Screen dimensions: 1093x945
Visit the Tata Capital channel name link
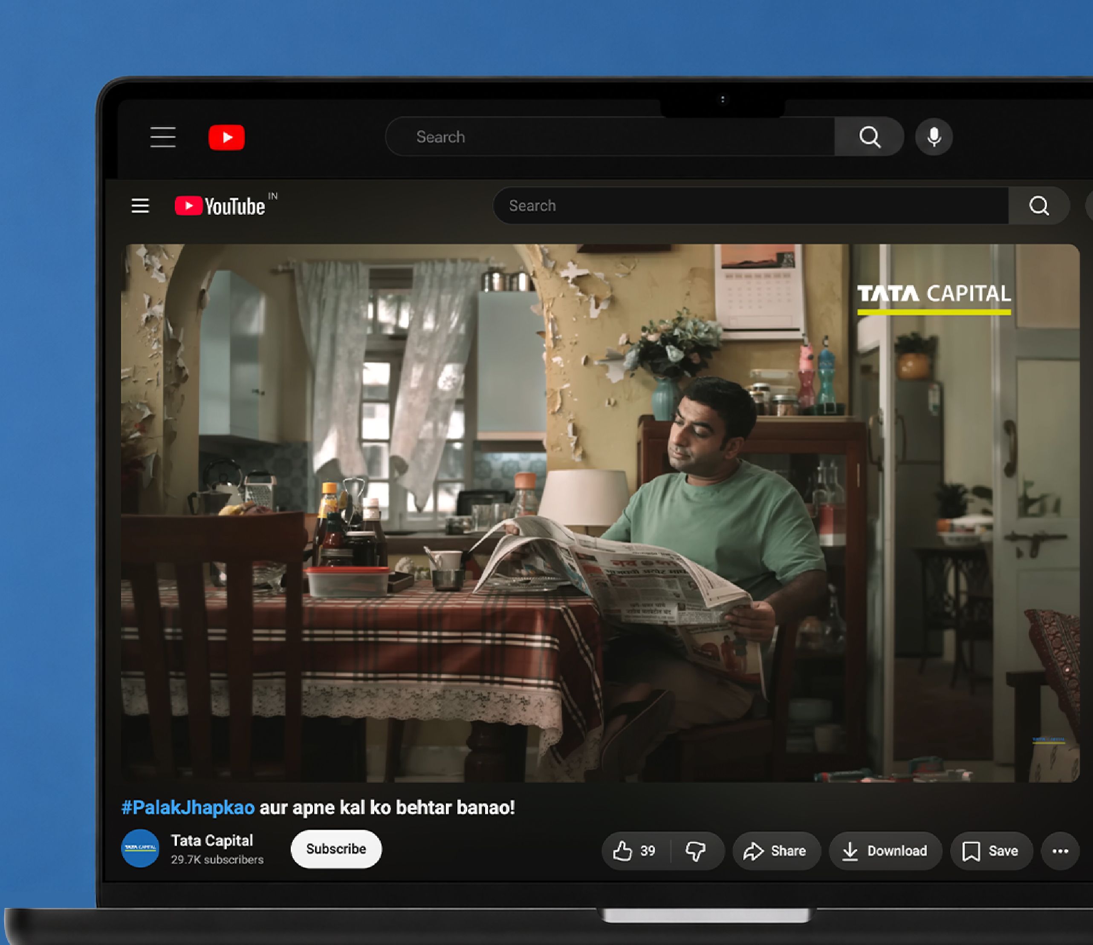pos(212,841)
